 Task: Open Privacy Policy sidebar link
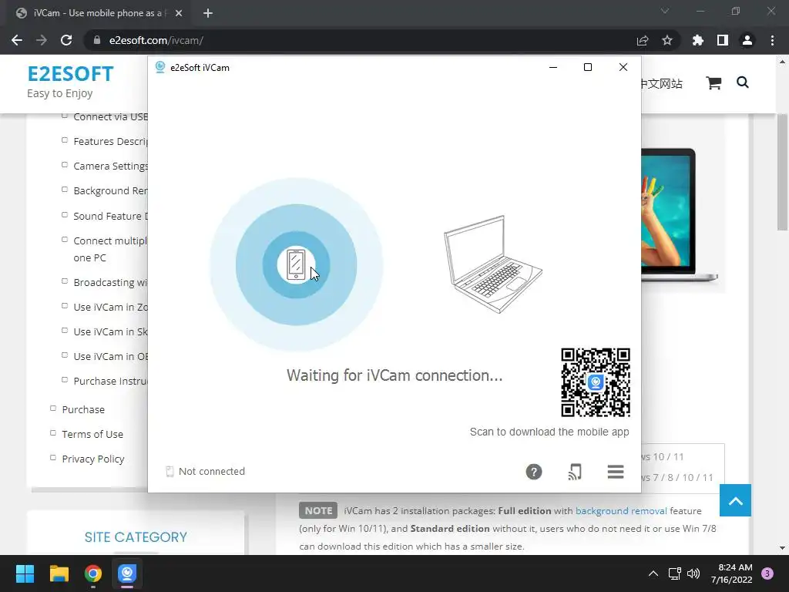(93, 459)
